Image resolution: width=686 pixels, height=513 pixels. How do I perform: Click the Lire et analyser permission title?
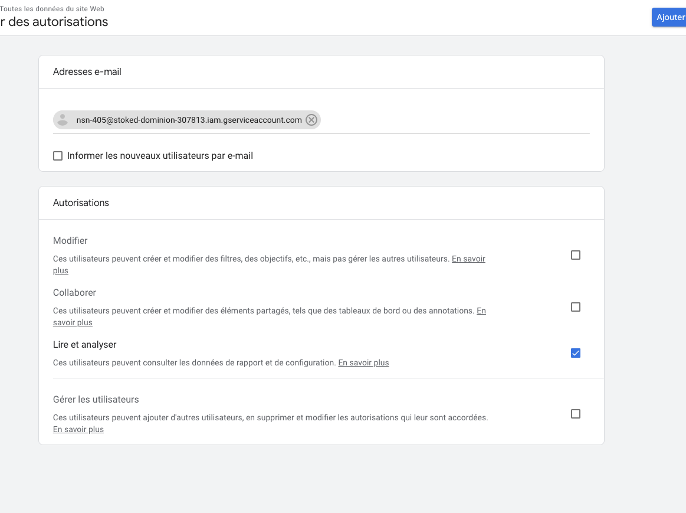coord(85,345)
